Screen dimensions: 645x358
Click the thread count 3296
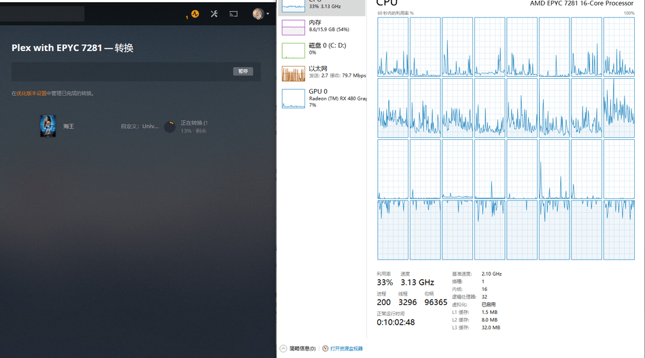pos(407,302)
